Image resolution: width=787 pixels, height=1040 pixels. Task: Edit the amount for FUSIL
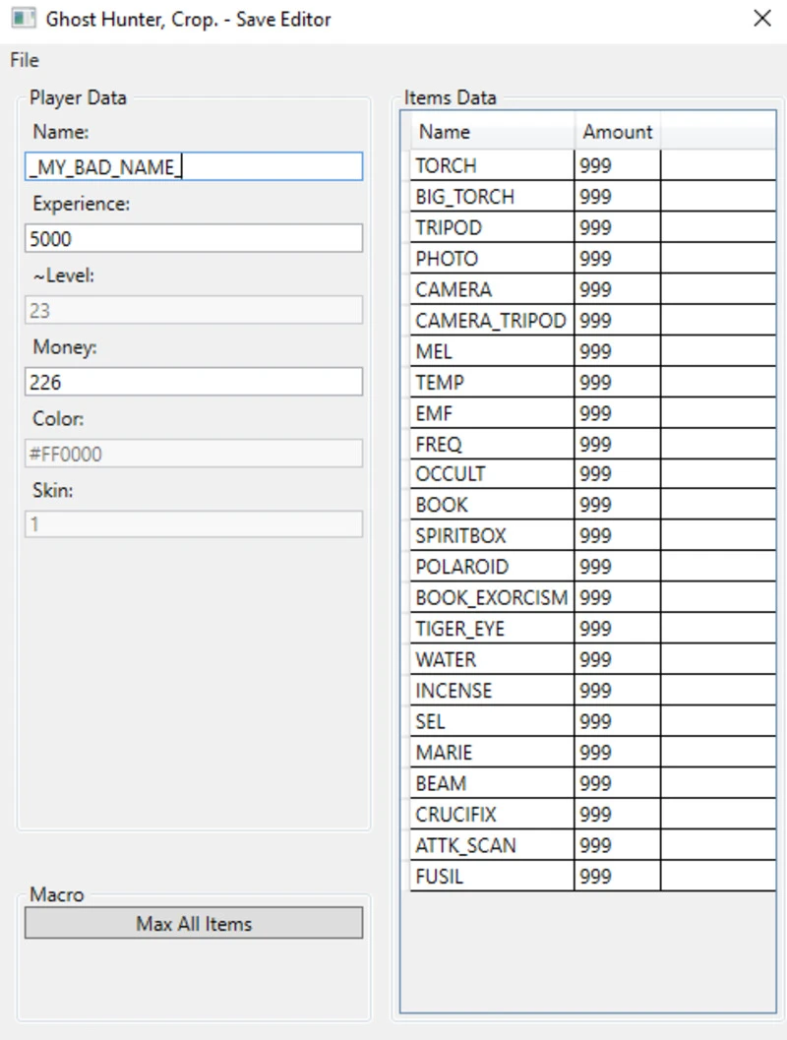click(617, 877)
